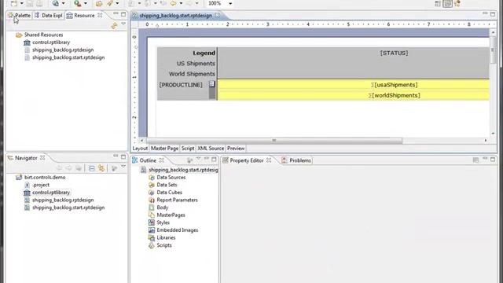
Task: Select the Report Design perspective button
Action: (x=447, y=3)
